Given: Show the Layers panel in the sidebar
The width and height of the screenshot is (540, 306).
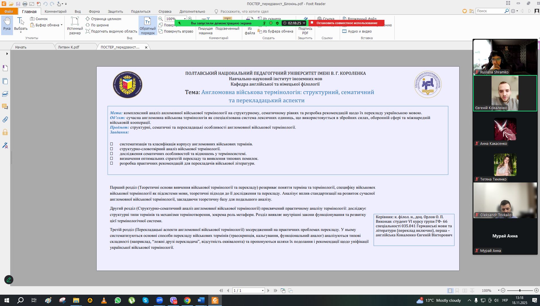Looking at the screenshot, I should [5, 94].
